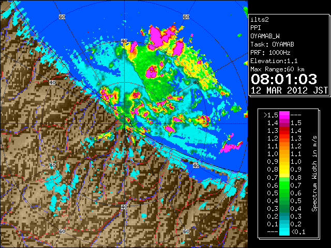Click the 'ilts2' label in the info panel
The image size is (331, 248).
click(x=260, y=20)
